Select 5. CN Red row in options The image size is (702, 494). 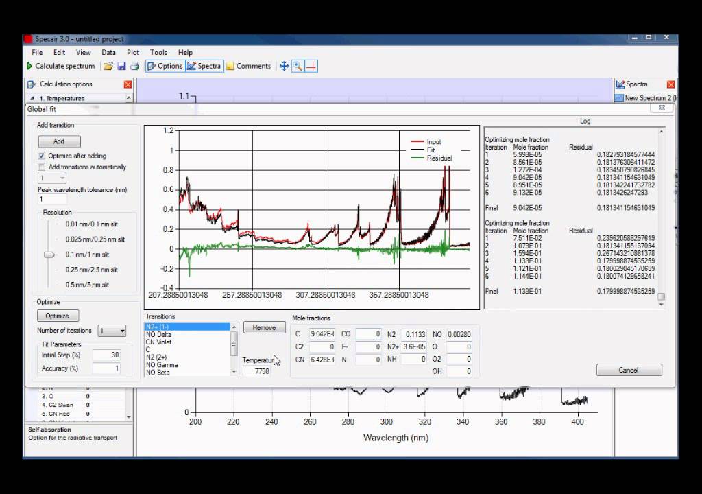[76, 414]
